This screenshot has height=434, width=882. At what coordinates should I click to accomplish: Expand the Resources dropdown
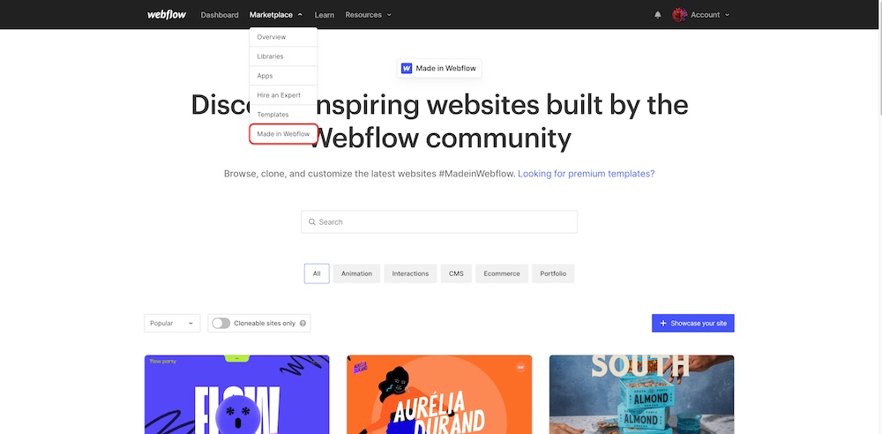(369, 15)
